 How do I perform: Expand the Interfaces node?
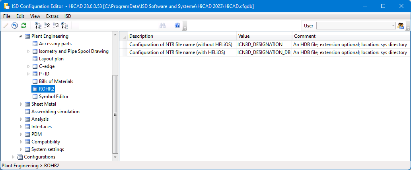point(21,127)
